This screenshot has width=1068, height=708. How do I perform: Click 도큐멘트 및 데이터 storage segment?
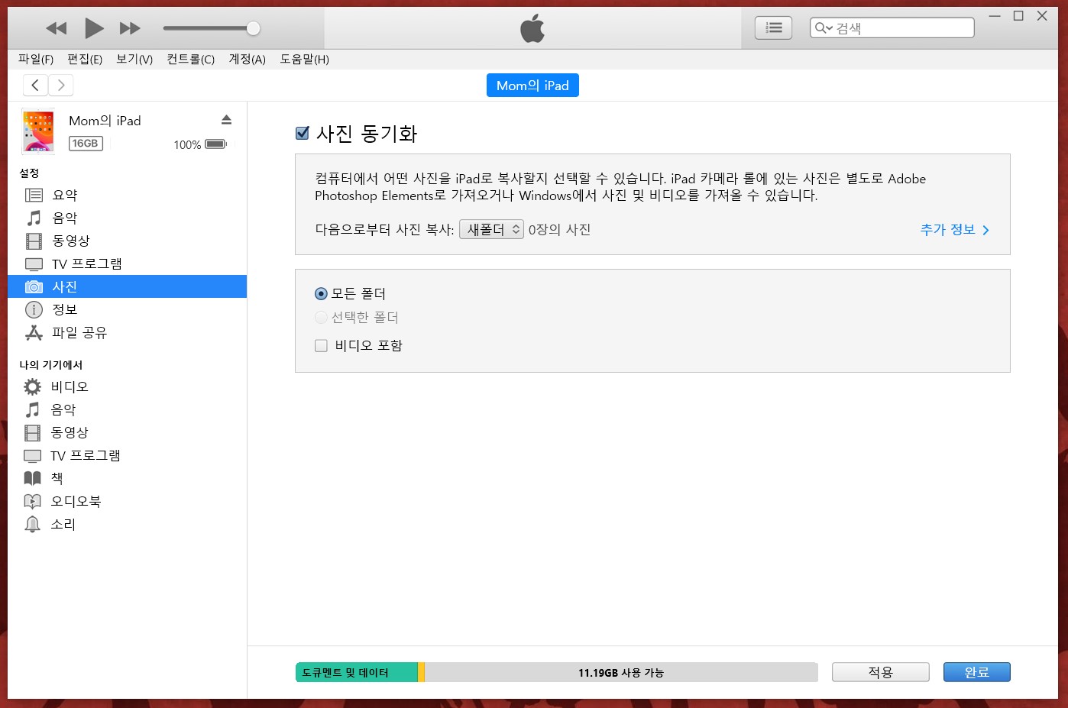(x=356, y=672)
